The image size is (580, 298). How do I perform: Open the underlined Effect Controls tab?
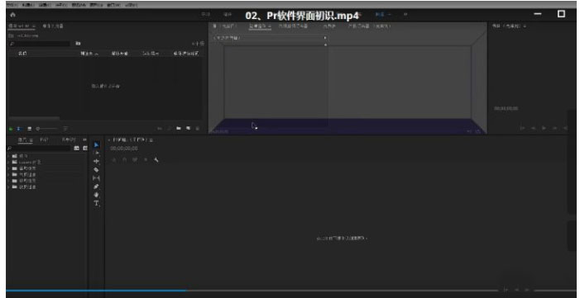tap(260, 26)
